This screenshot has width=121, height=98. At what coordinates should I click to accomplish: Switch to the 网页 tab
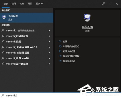pos(30,4)
